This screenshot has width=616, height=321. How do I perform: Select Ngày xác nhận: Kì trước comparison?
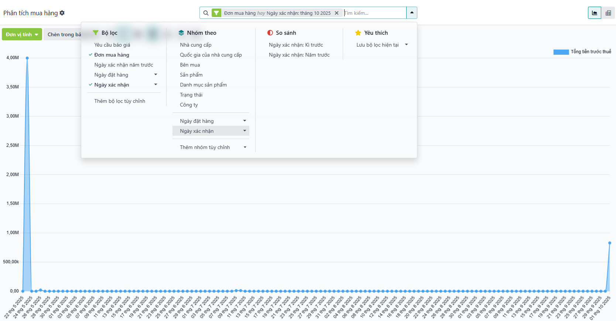(295, 45)
